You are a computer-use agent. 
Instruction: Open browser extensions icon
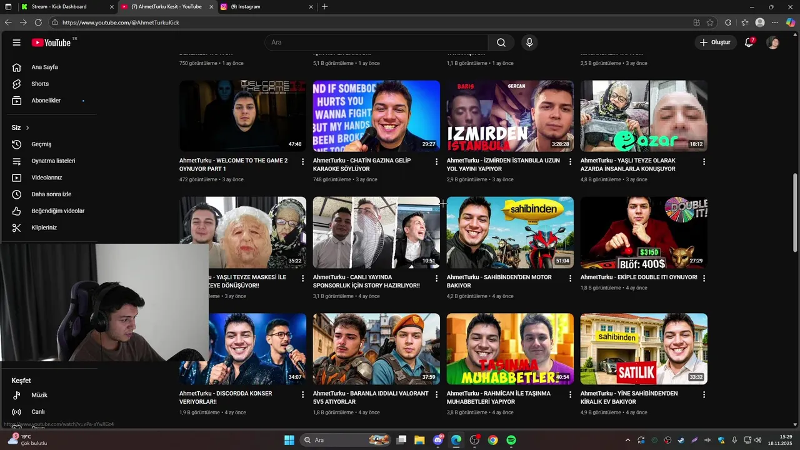point(728,22)
